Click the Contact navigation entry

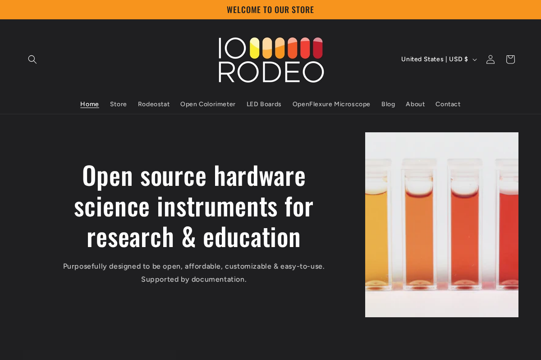448,104
